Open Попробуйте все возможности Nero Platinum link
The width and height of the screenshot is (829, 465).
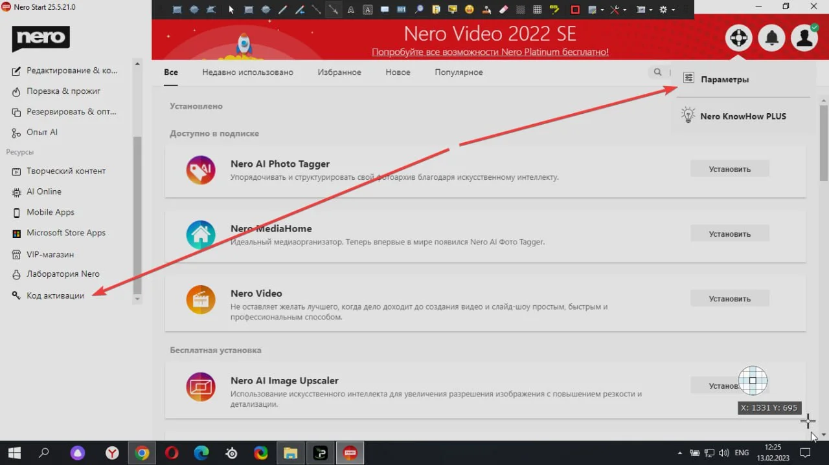tap(490, 52)
